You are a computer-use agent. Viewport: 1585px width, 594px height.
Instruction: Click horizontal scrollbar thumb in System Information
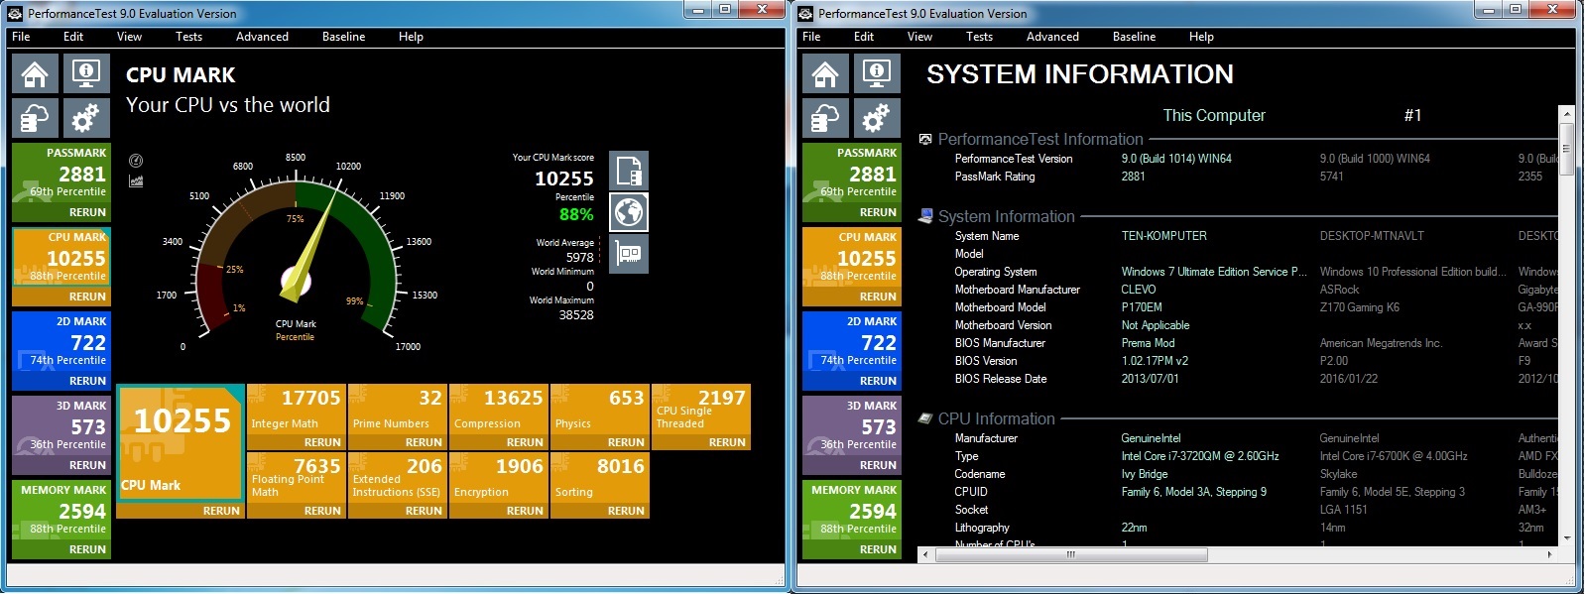pyautogui.click(x=1070, y=554)
